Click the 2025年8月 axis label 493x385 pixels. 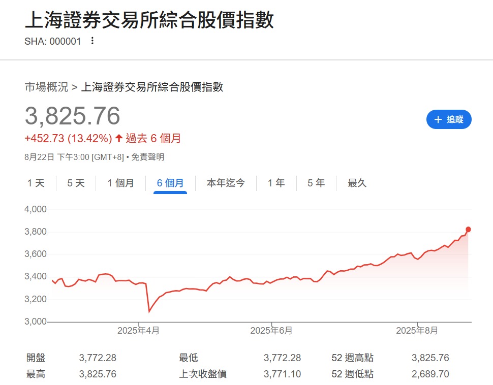417,331
